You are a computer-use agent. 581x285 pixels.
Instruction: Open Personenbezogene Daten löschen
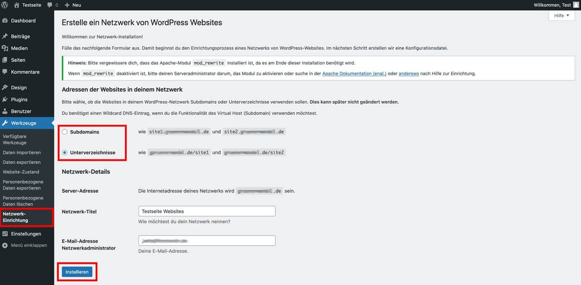click(23, 201)
